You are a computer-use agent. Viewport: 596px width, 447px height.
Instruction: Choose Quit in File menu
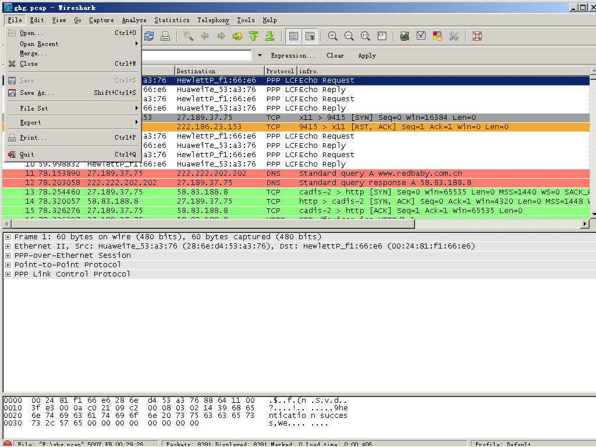73,154
